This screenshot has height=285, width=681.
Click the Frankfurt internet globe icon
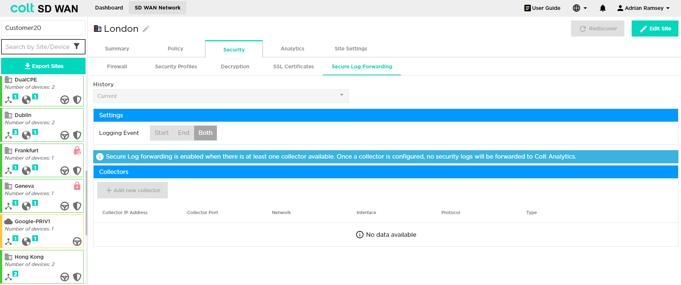click(26, 170)
